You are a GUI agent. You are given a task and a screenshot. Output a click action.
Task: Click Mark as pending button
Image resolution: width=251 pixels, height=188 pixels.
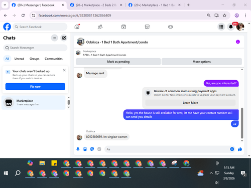click(118, 62)
